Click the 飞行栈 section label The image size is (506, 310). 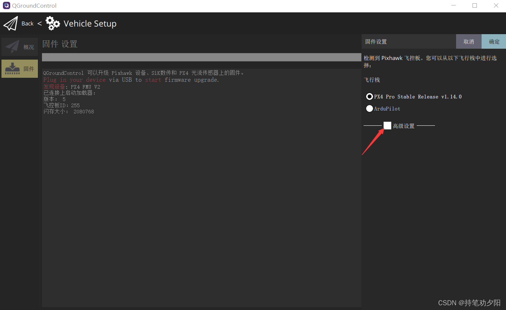372,80
